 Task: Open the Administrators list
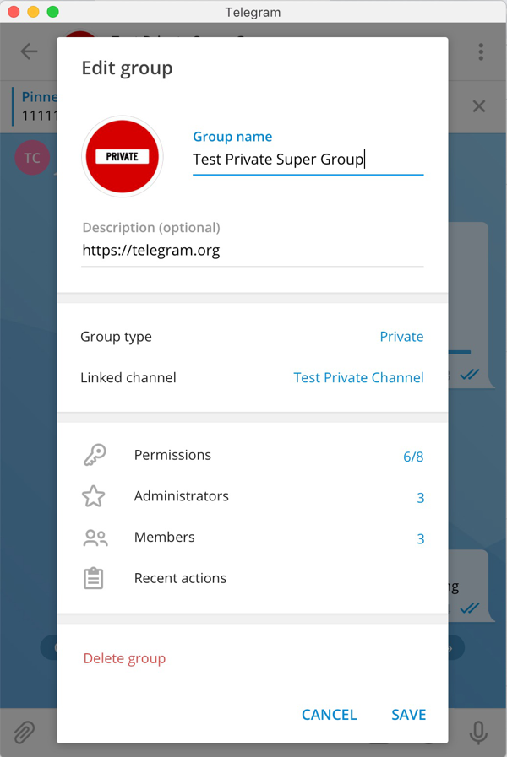(182, 496)
